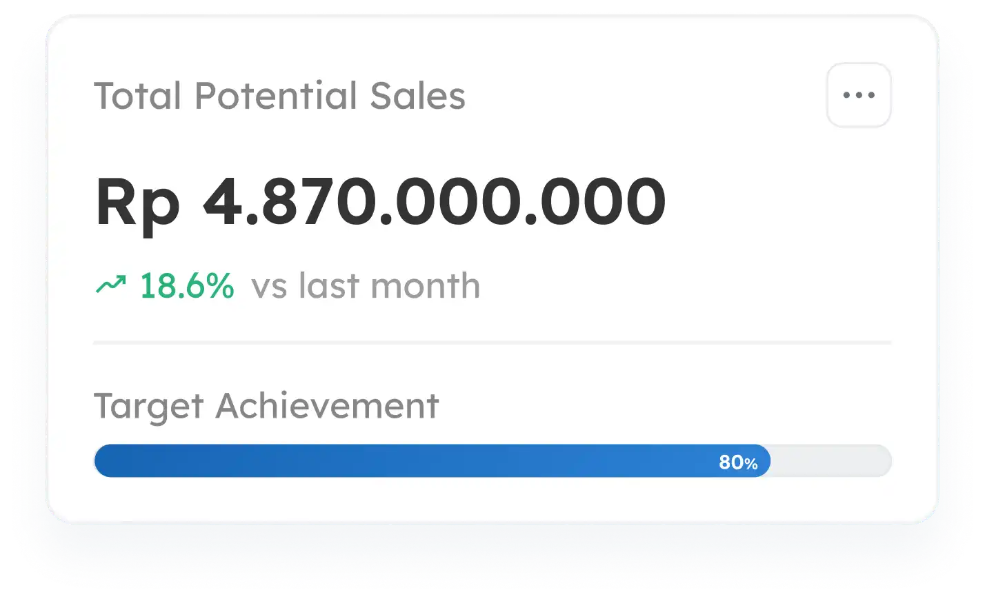Open the three-dot more options menu
Viewport: 985px width, 601px height.
pyautogui.click(x=859, y=95)
